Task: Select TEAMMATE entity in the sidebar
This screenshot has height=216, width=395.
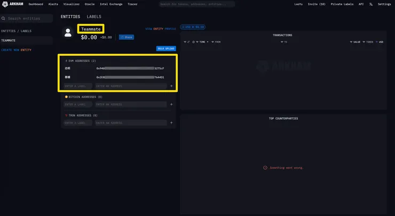Action: tap(26, 40)
